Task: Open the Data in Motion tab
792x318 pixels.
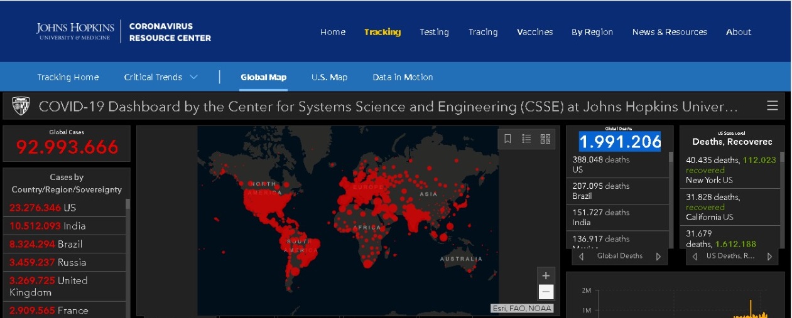Action: coord(403,77)
